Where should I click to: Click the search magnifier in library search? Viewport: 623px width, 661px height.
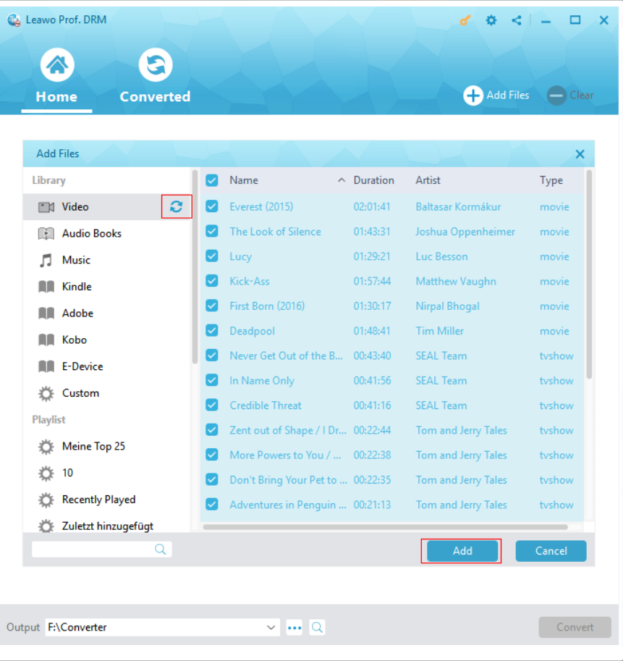click(x=160, y=550)
